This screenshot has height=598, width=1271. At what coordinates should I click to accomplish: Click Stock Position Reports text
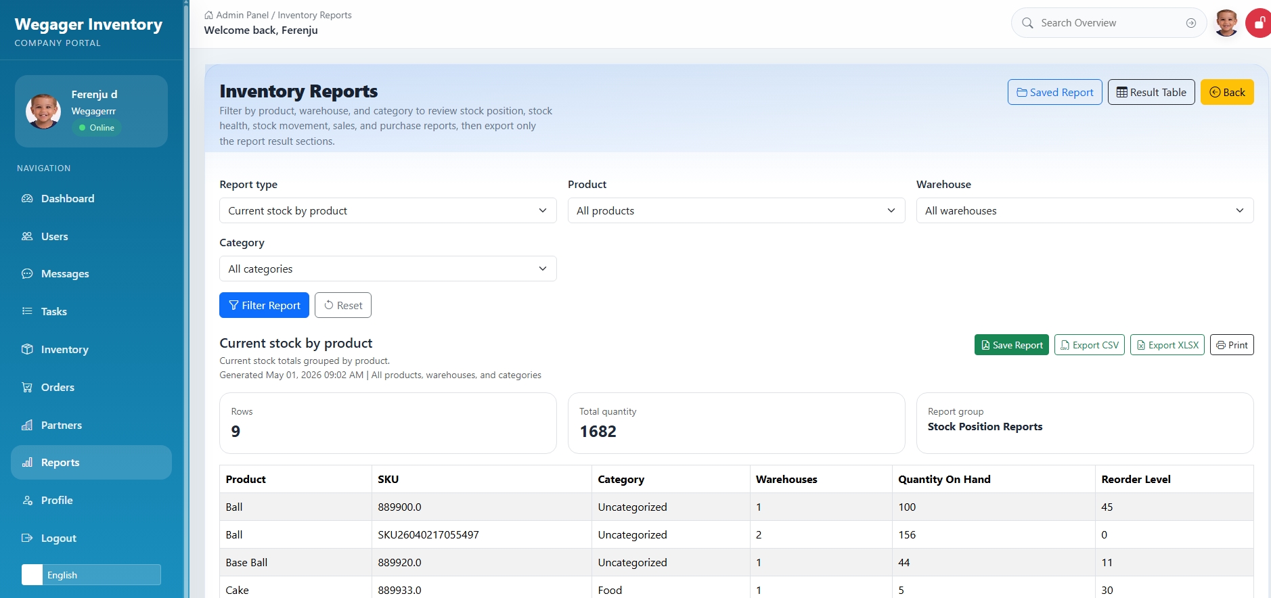pyautogui.click(x=985, y=426)
